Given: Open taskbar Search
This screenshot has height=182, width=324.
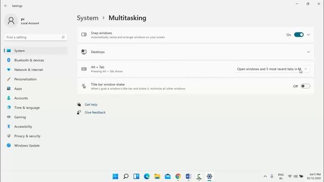Looking at the screenshot, I should (x=126, y=176).
